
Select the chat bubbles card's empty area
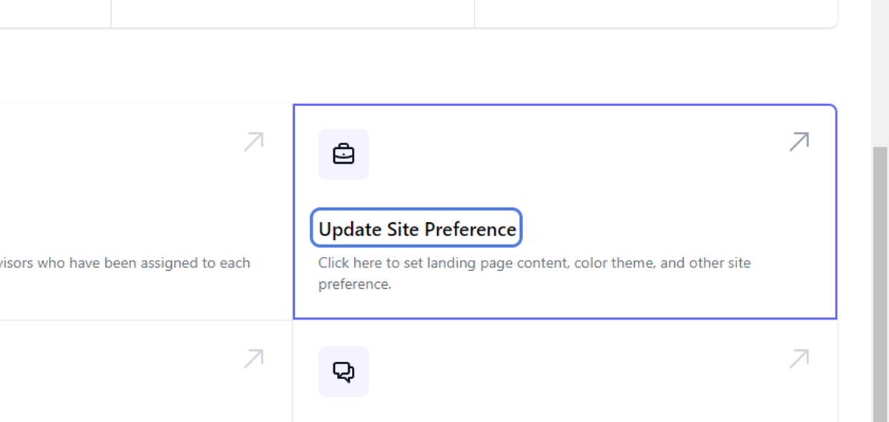[565, 372]
